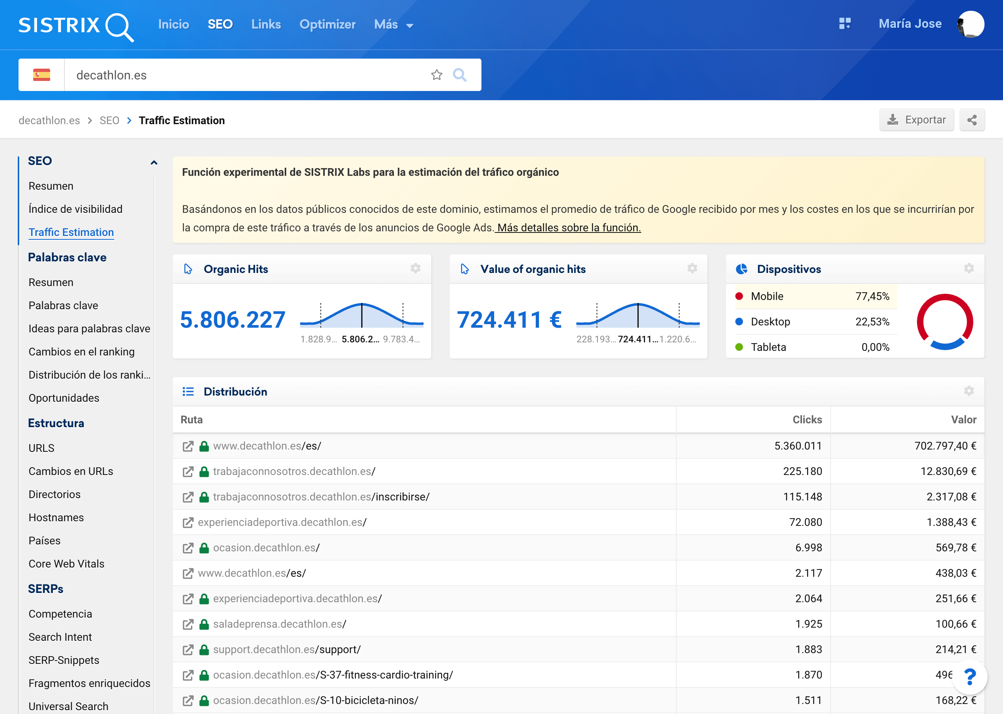
Task: Open the Spain country flag selector
Action: click(x=41, y=75)
